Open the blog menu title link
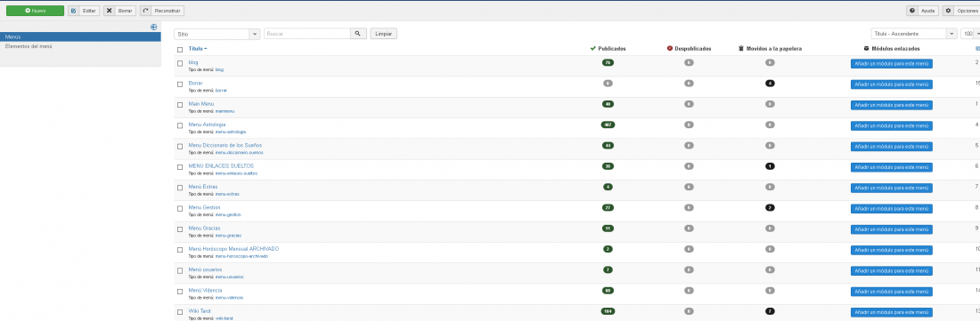 pyautogui.click(x=193, y=62)
